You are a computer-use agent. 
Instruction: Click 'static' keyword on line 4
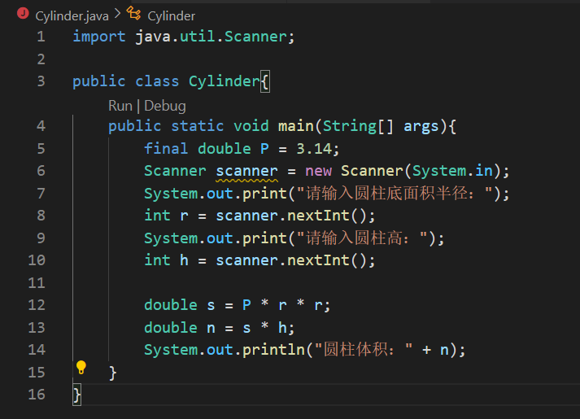tap(198, 126)
